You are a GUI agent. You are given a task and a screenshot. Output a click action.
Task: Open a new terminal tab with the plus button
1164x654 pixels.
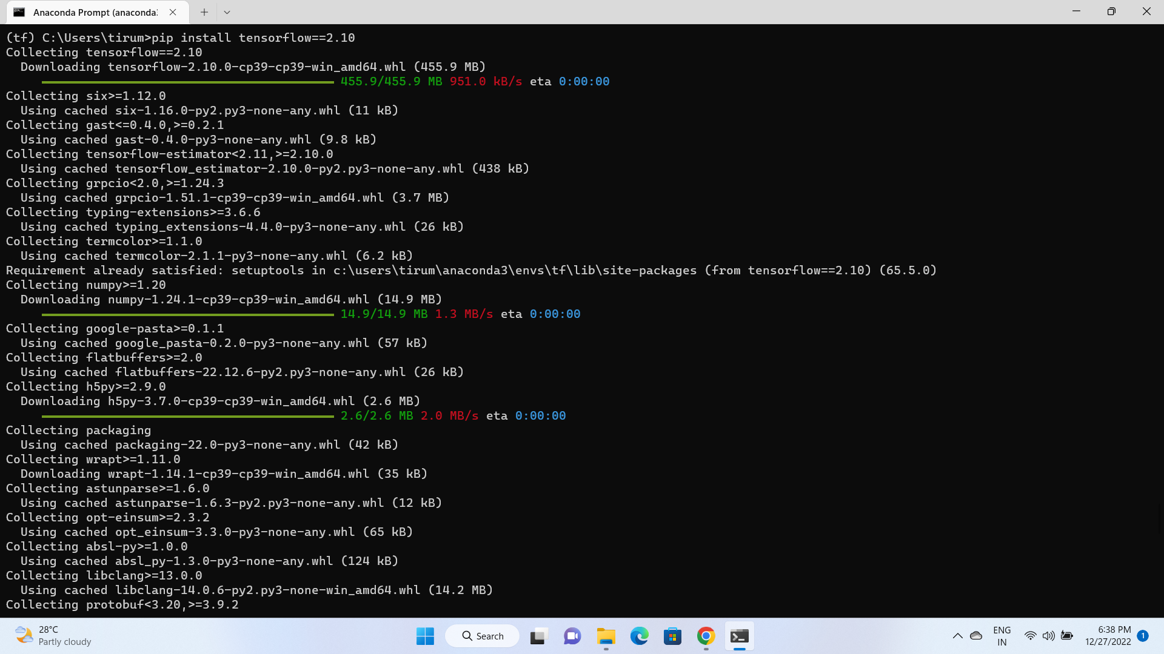204,12
